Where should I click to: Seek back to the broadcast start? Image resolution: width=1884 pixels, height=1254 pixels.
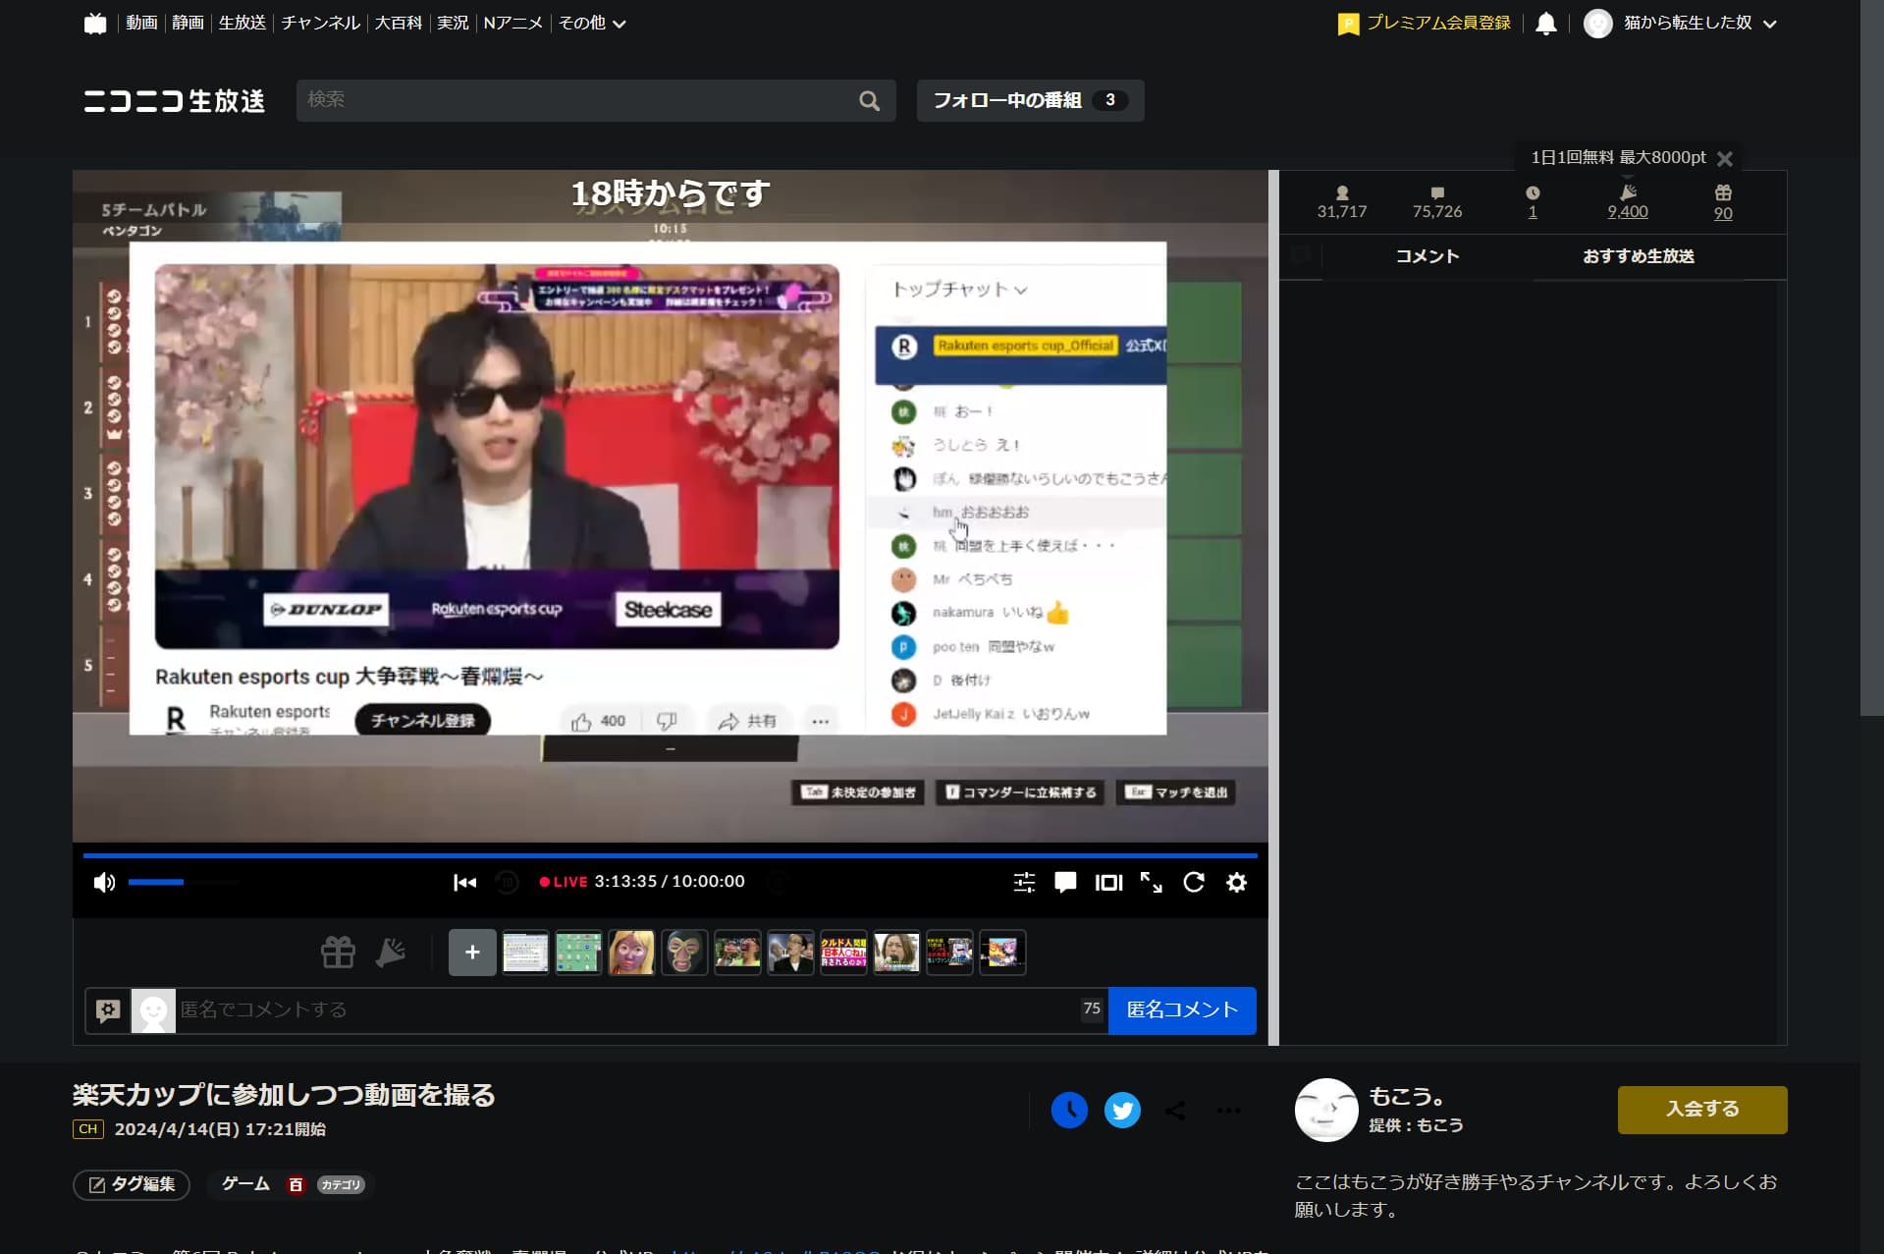pos(464,882)
